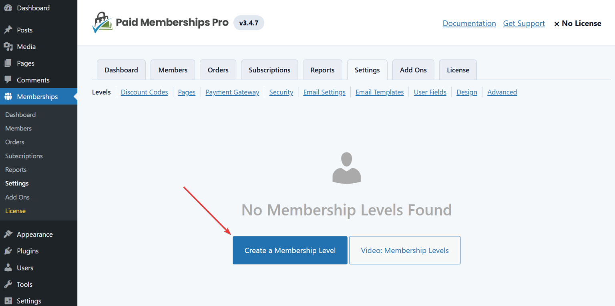Image resolution: width=615 pixels, height=306 pixels.
Task: Click the Media library icon
Action: point(9,46)
